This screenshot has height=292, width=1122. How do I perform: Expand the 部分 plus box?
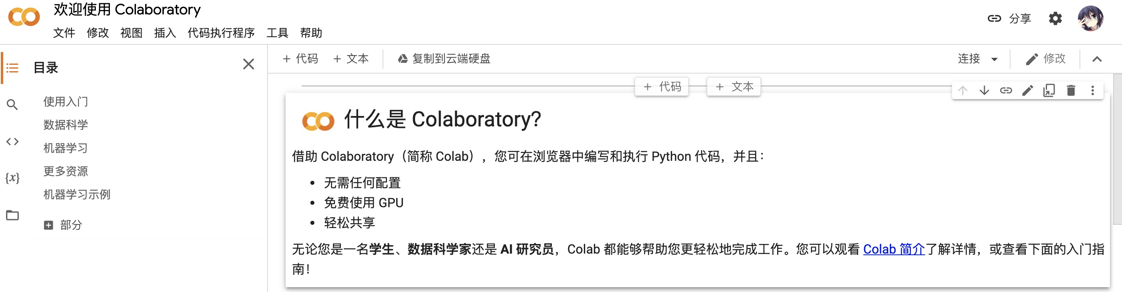click(x=49, y=225)
